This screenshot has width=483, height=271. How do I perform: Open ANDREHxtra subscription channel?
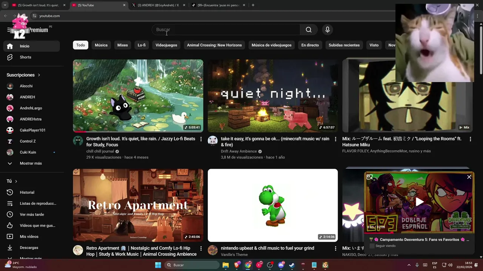point(32,119)
